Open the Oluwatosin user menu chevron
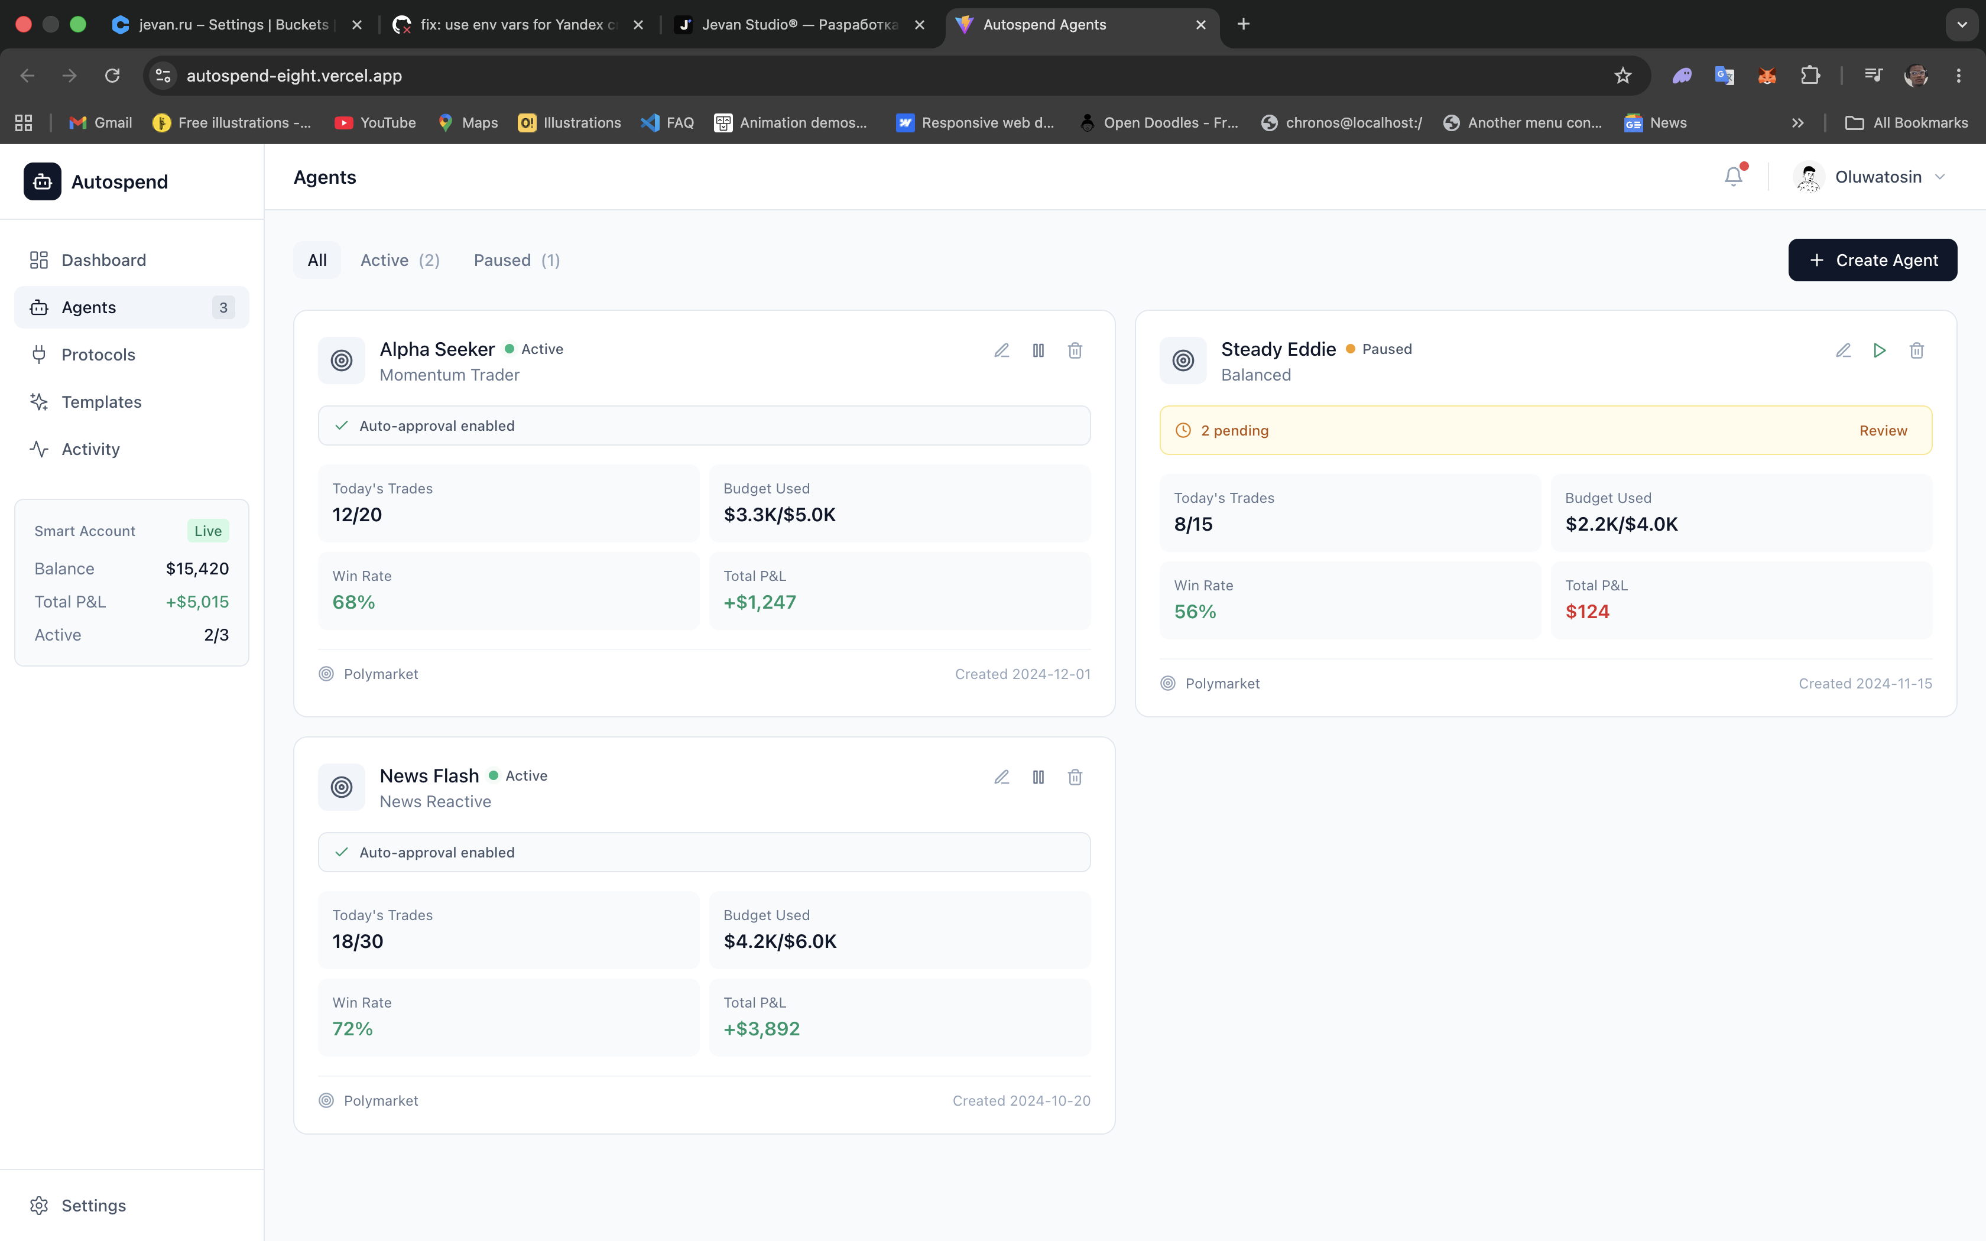Image resolution: width=1986 pixels, height=1241 pixels. coord(1940,177)
